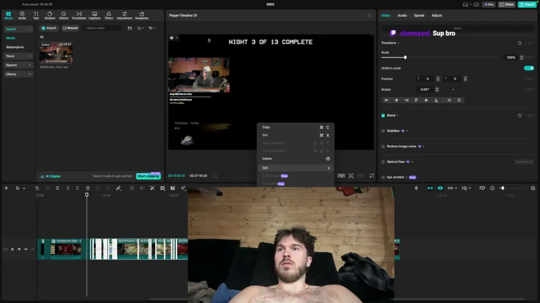Click the player hamburger menu icon
Image resolution: width=540 pixels, height=303 pixels.
tap(370, 16)
